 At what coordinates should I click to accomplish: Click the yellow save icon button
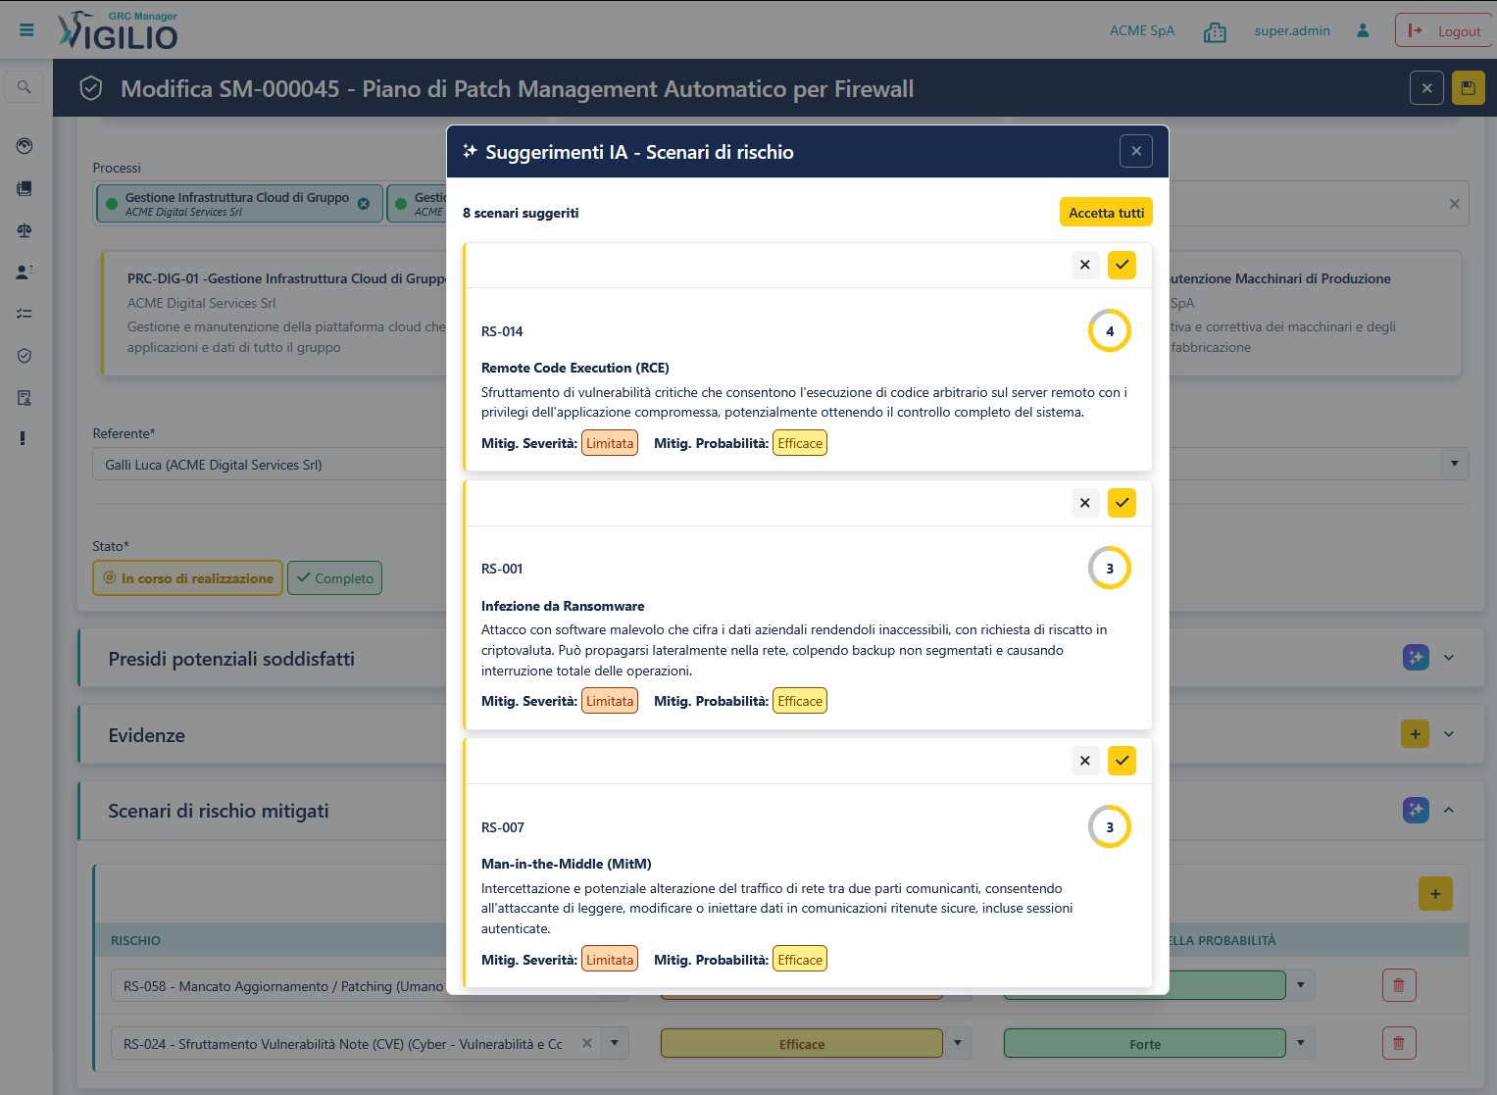(1468, 88)
